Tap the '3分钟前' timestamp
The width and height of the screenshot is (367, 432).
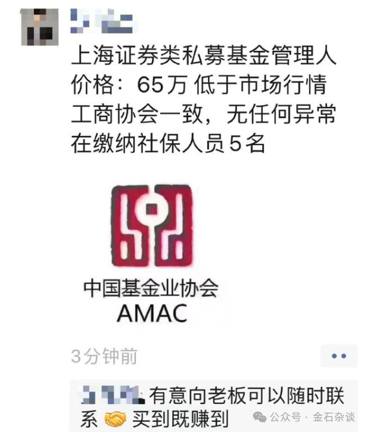[104, 356]
